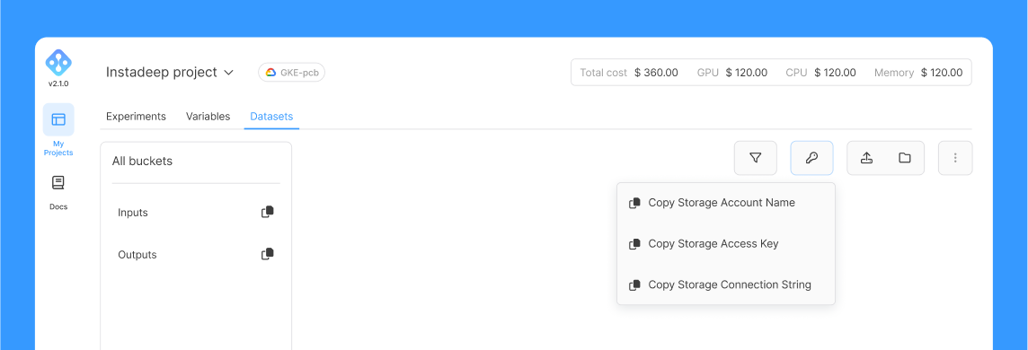This screenshot has width=1028, height=350.
Task: Click the folder icon in the toolbar
Action: pos(905,158)
